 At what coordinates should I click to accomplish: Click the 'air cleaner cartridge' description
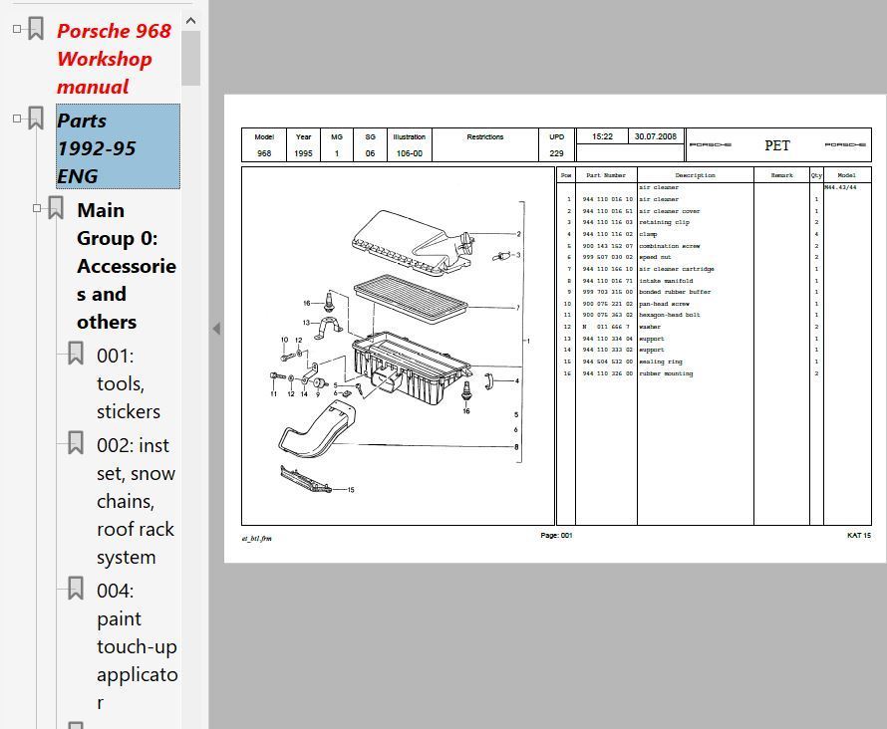click(x=677, y=269)
